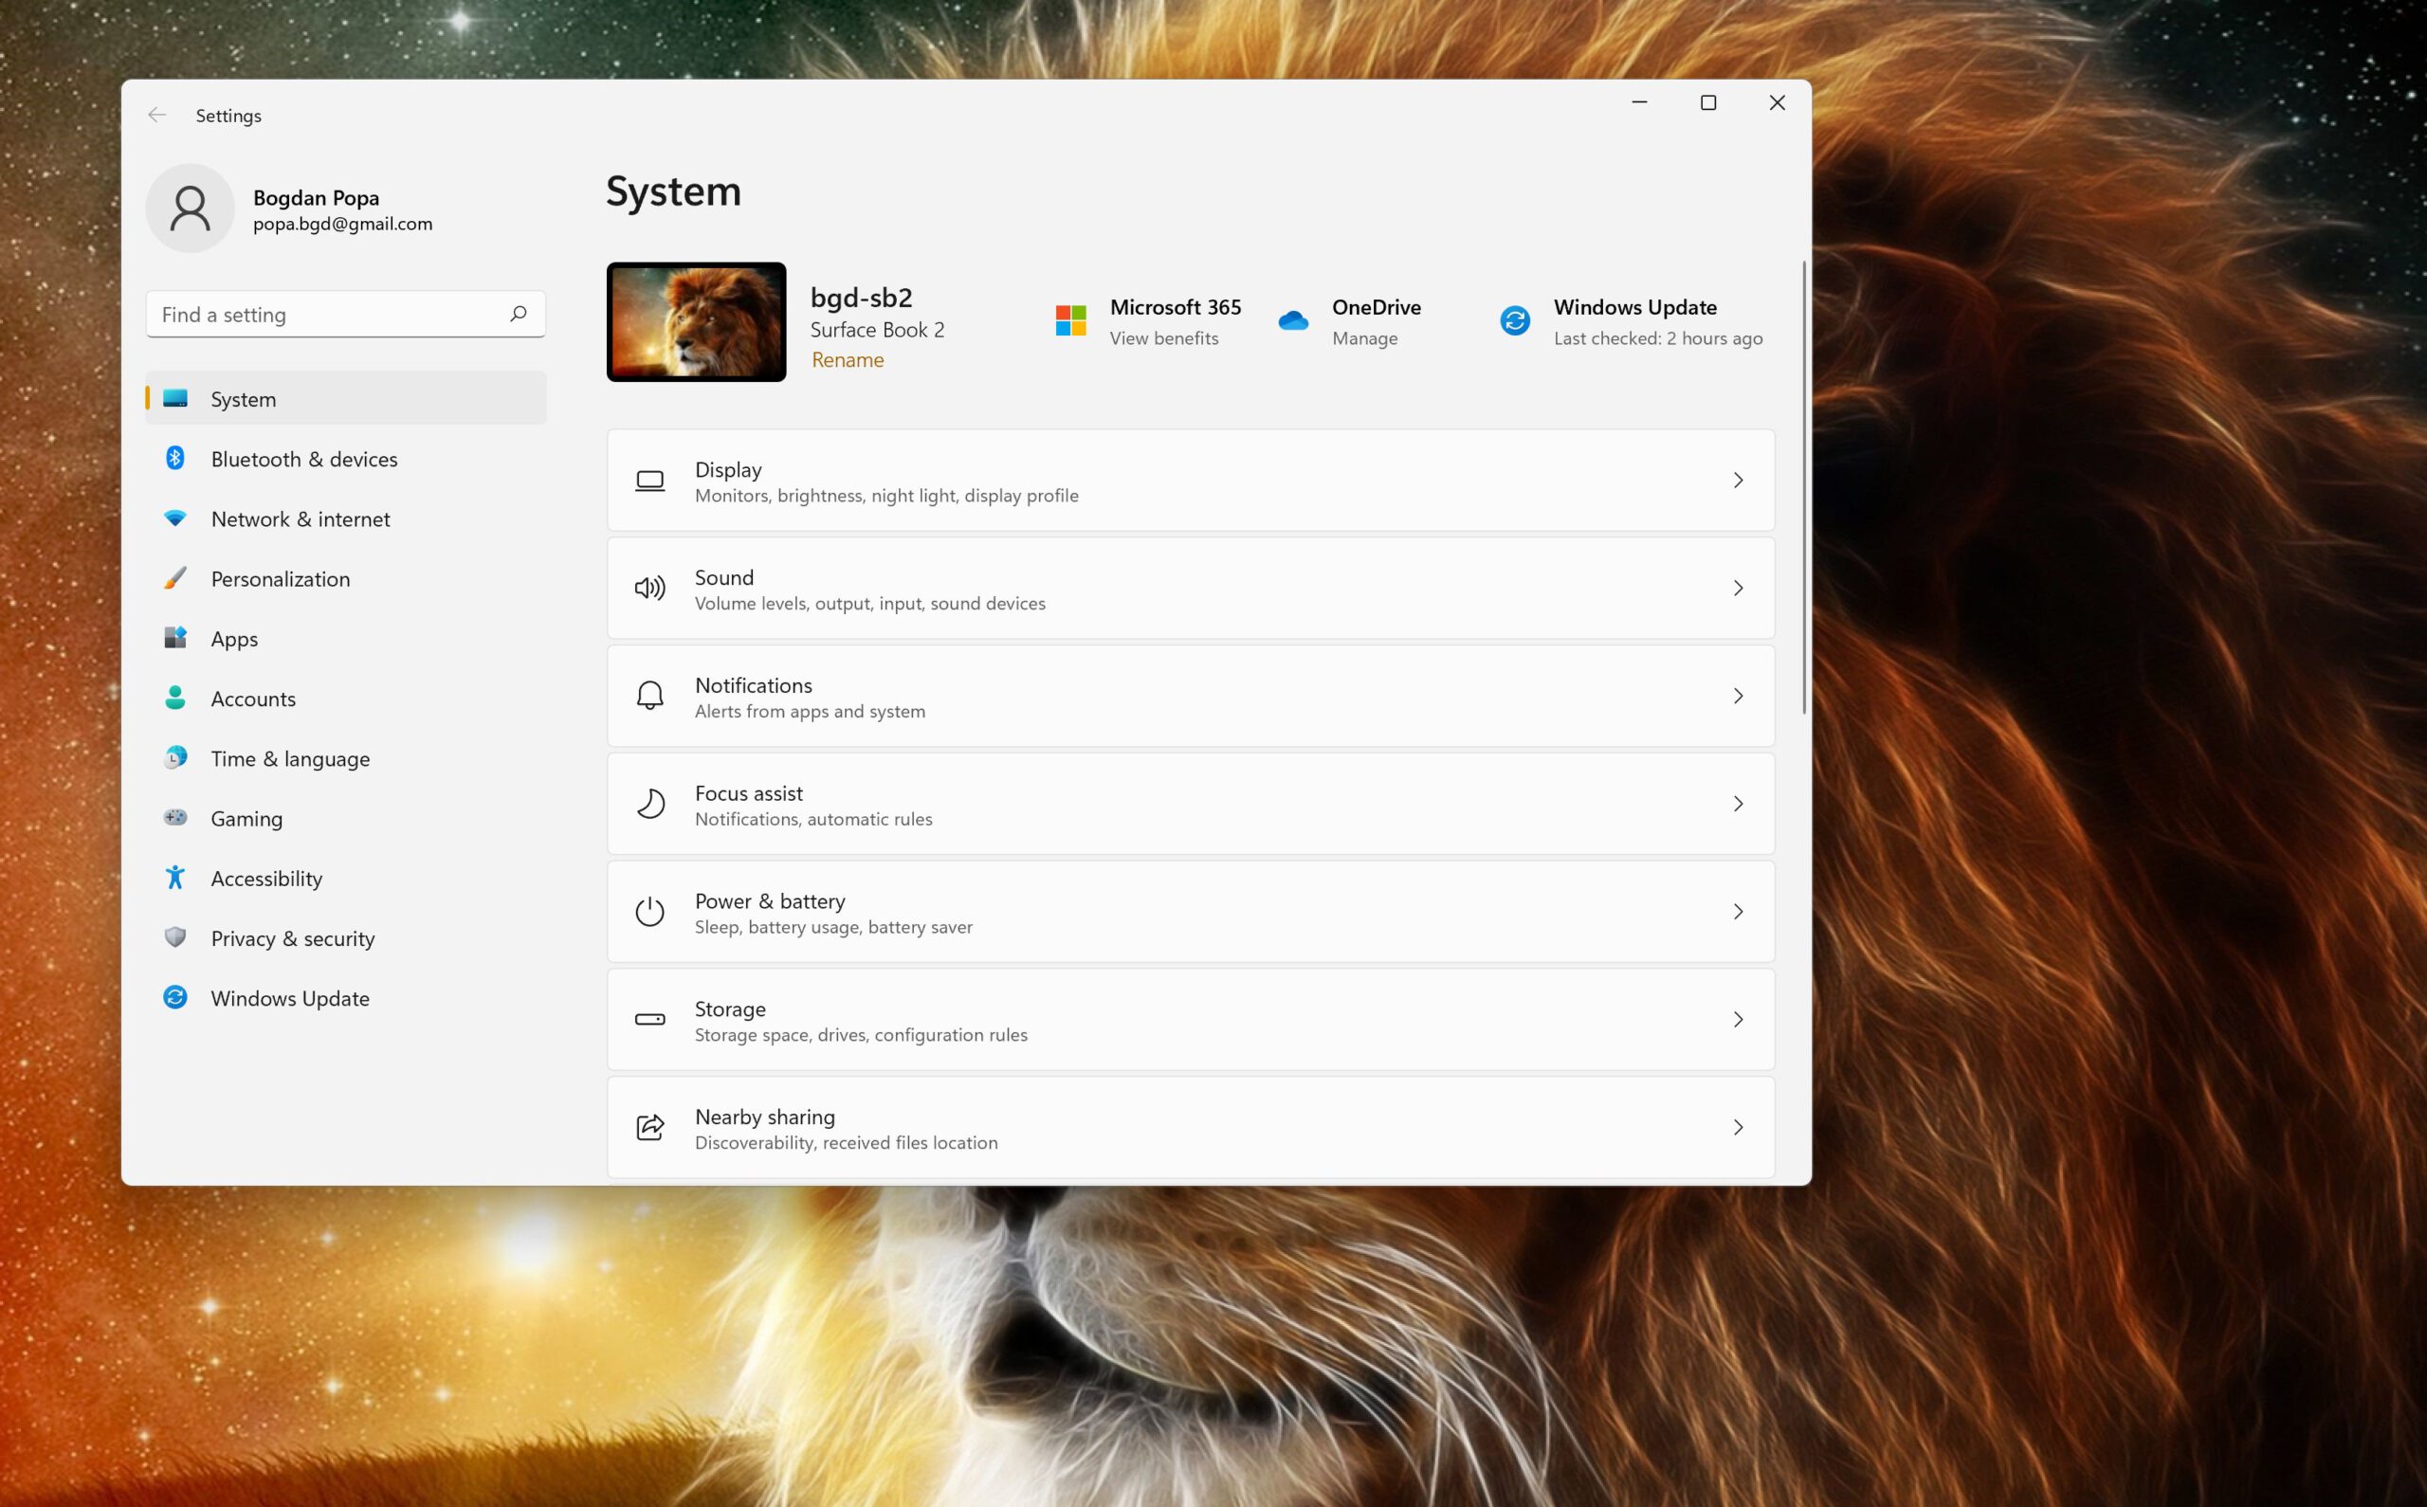Image resolution: width=2427 pixels, height=1507 pixels.
Task: Click the Nearby sharing share icon
Action: [649, 1126]
